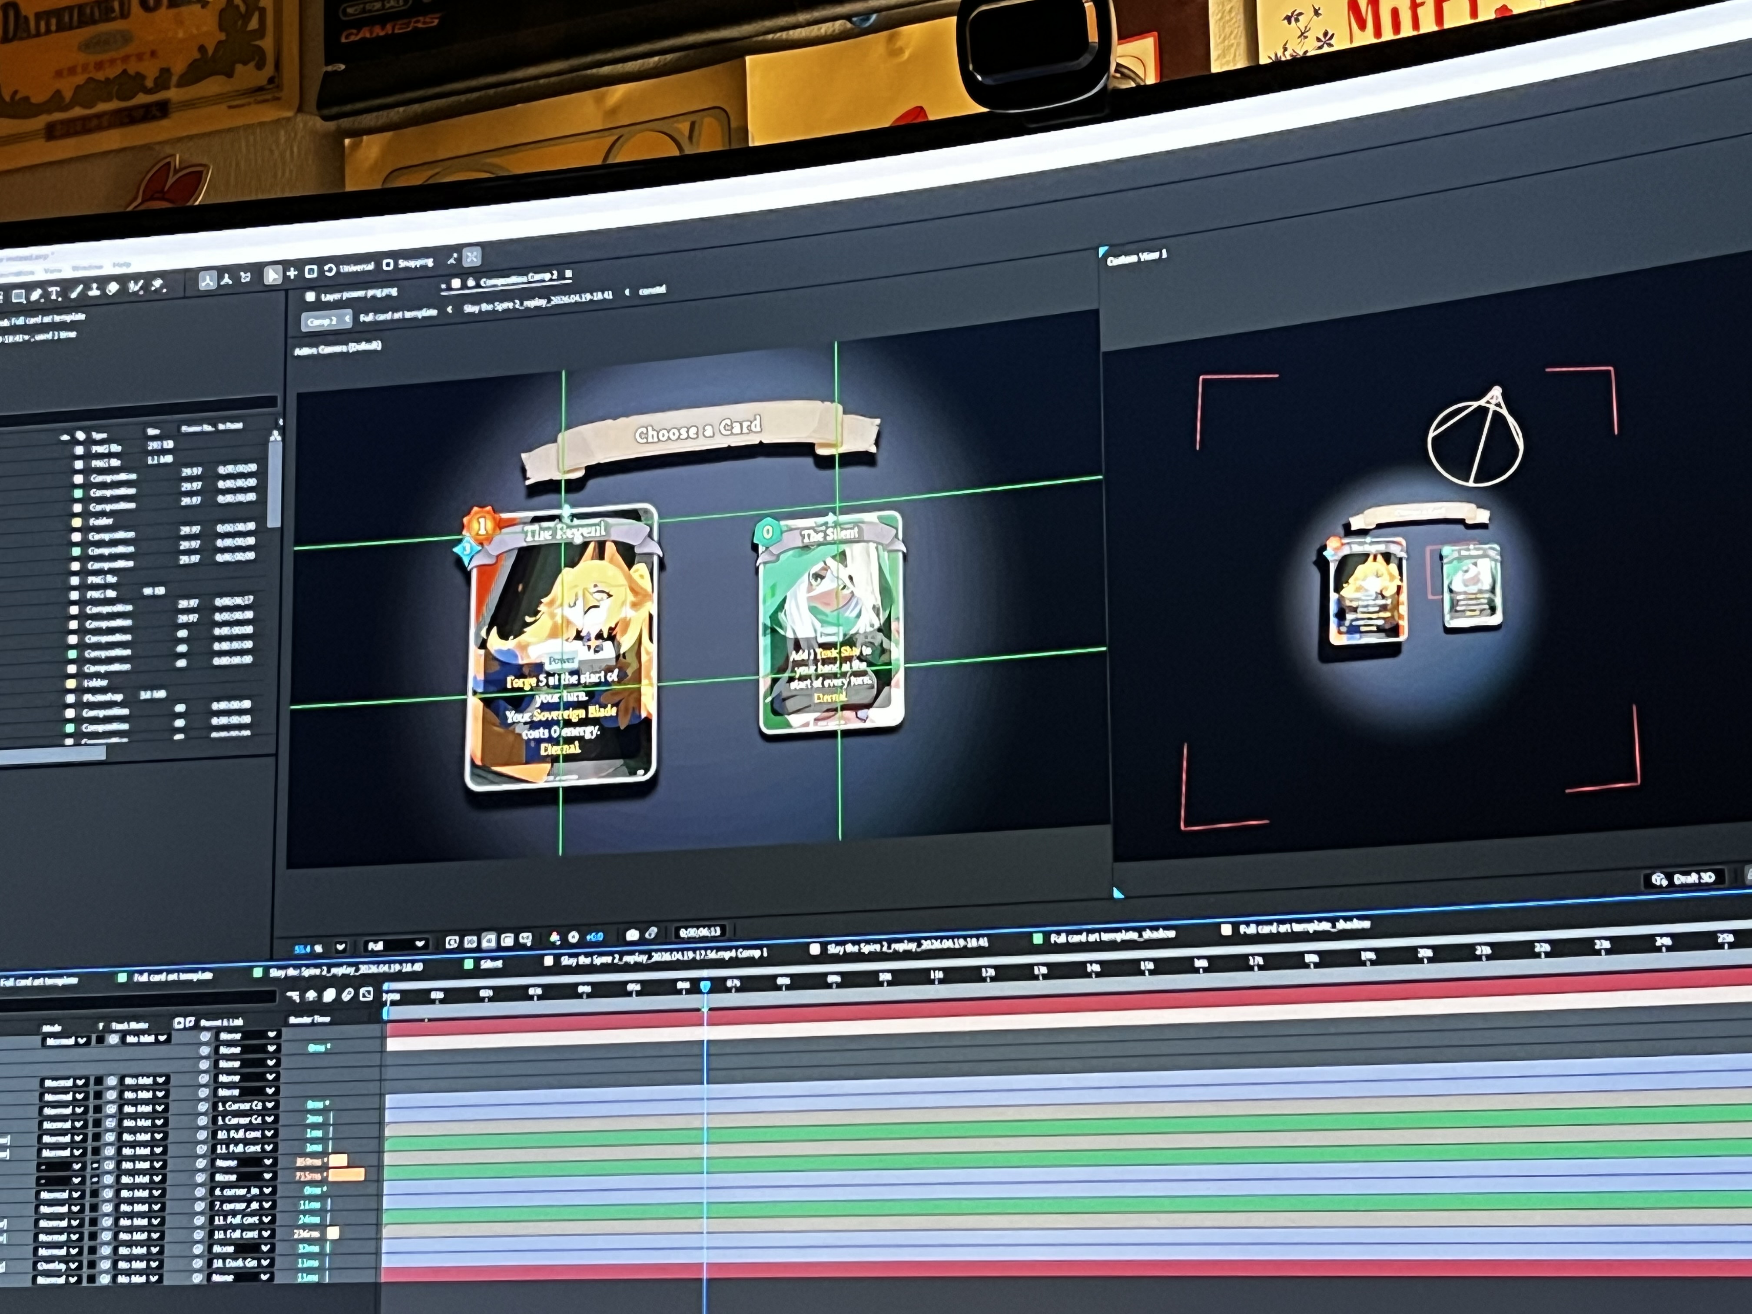Click the blue exposure value control

[595, 937]
